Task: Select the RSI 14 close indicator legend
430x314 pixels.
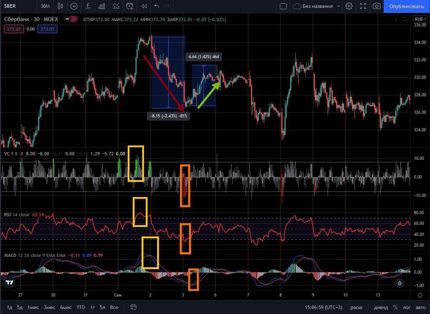Action: pyautogui.click(x=17, y=215)
